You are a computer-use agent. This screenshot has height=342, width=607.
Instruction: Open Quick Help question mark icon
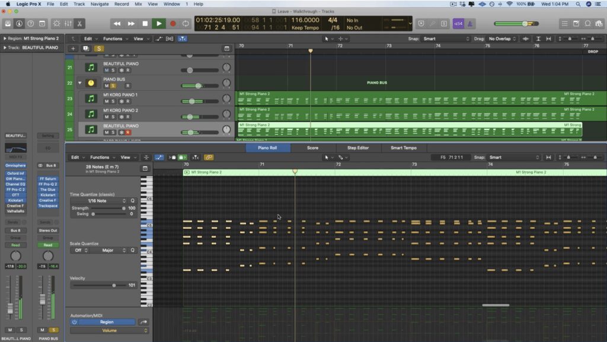coord(31,24)
